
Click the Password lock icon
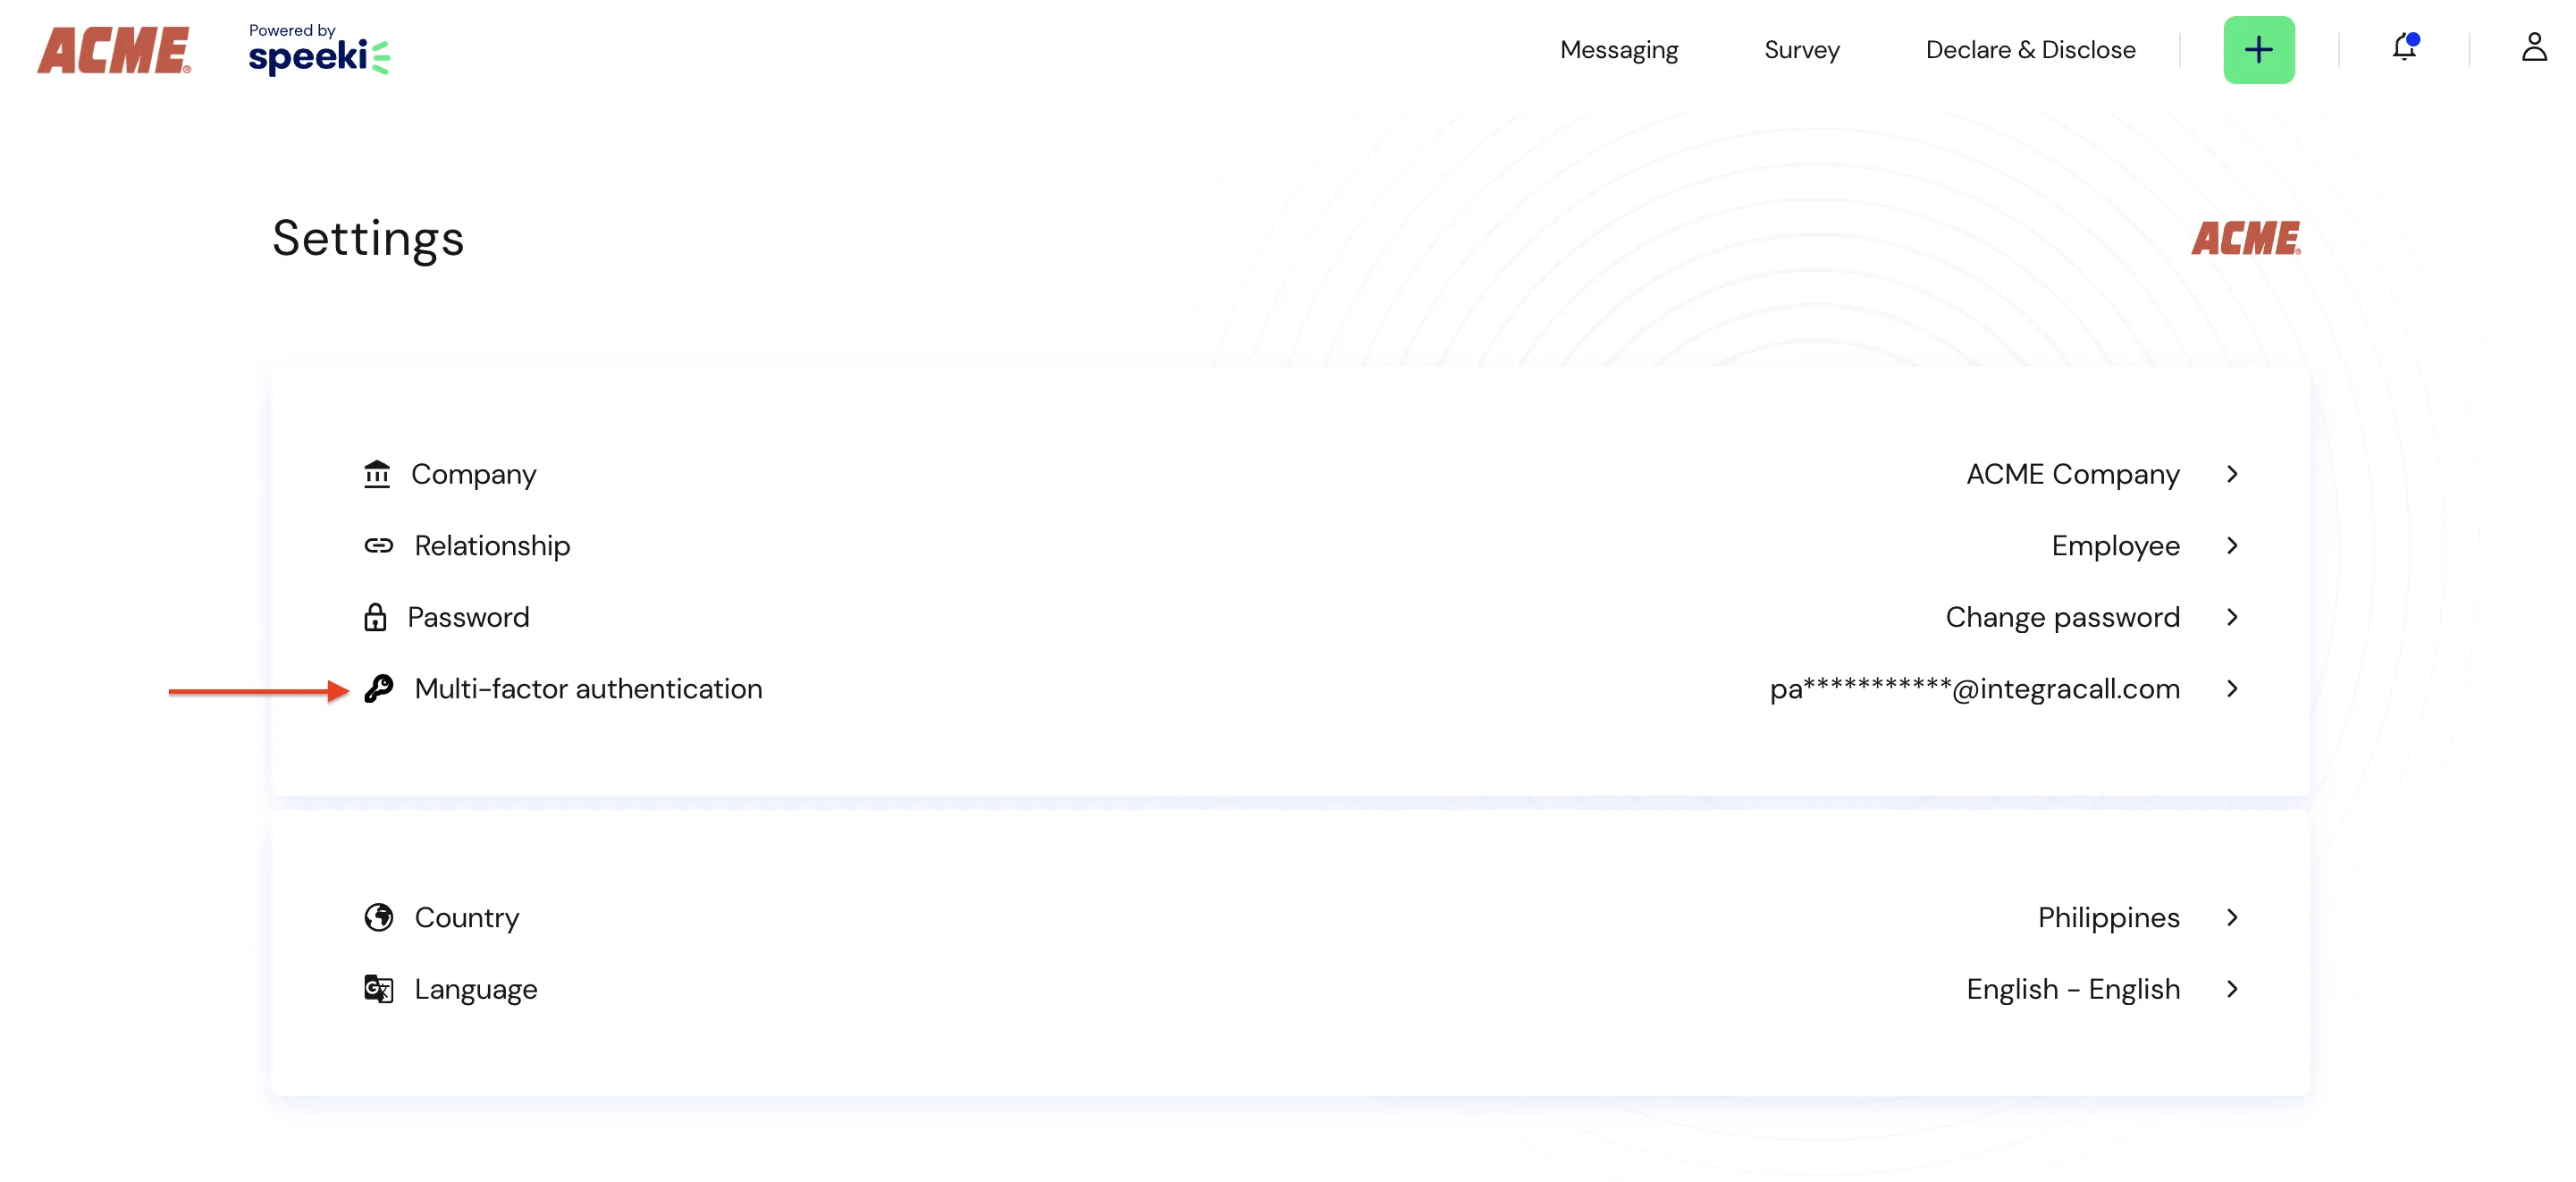pos(378,616)
